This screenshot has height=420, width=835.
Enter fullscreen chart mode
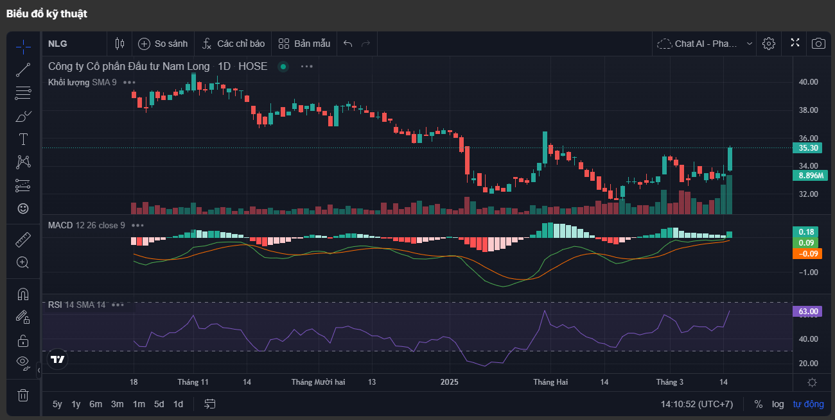click(795, 43)
